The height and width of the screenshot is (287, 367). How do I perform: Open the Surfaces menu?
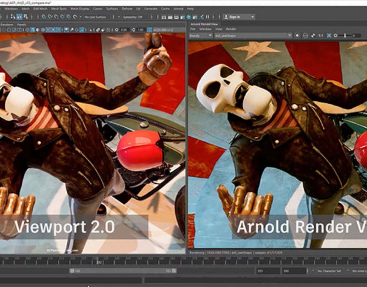[x=112, y=9]
